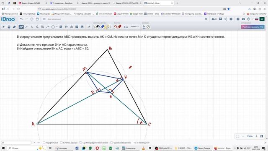Open the zoom search icon in header
Image resolution: width=268 pixels, height=151 pixels.
click(x=206, y=19)
